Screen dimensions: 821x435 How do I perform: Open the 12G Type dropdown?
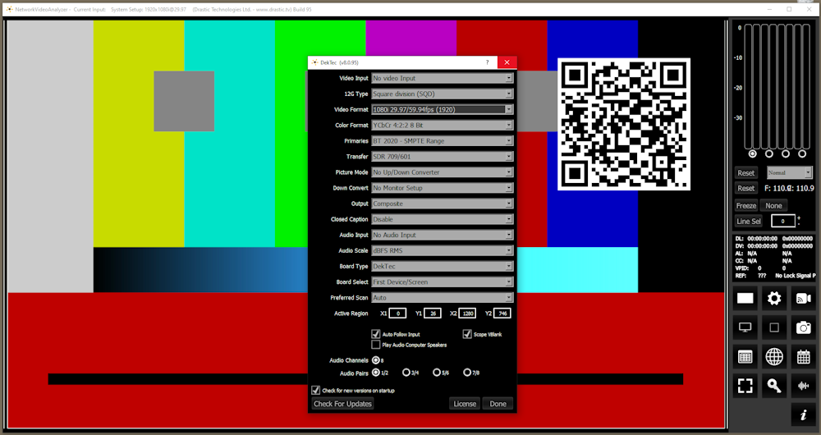[x=443, y=94]
